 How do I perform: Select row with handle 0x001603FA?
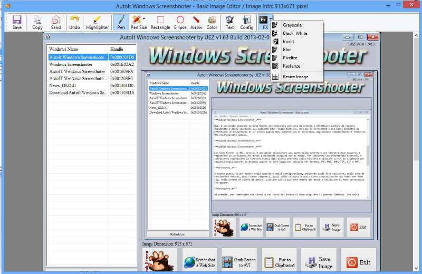[x=92, y=71]
